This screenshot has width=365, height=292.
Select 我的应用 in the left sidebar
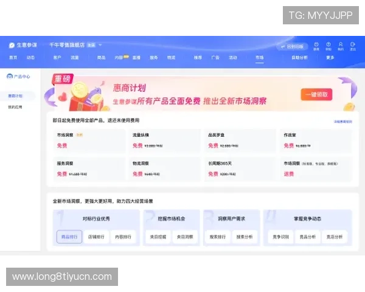coord(15,107)
